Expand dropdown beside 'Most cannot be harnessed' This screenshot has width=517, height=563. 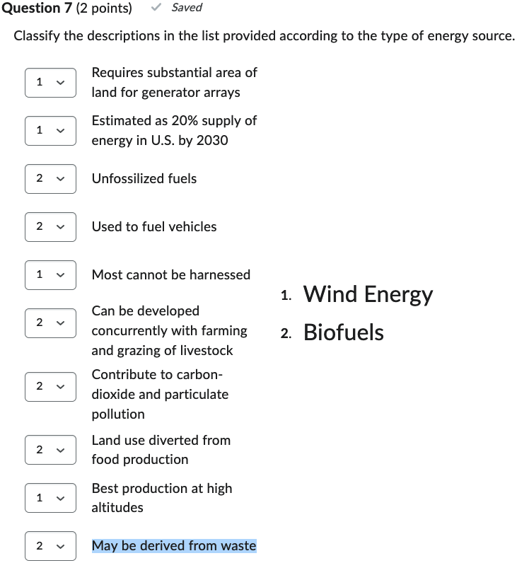click(x=50, y=274)
